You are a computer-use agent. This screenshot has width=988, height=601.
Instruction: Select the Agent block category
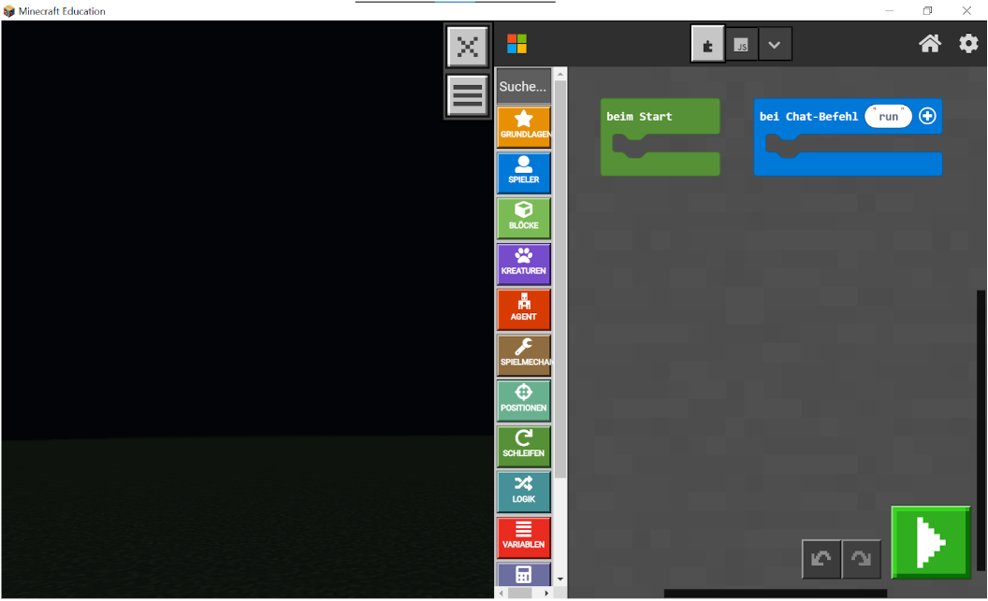point(524,309)
